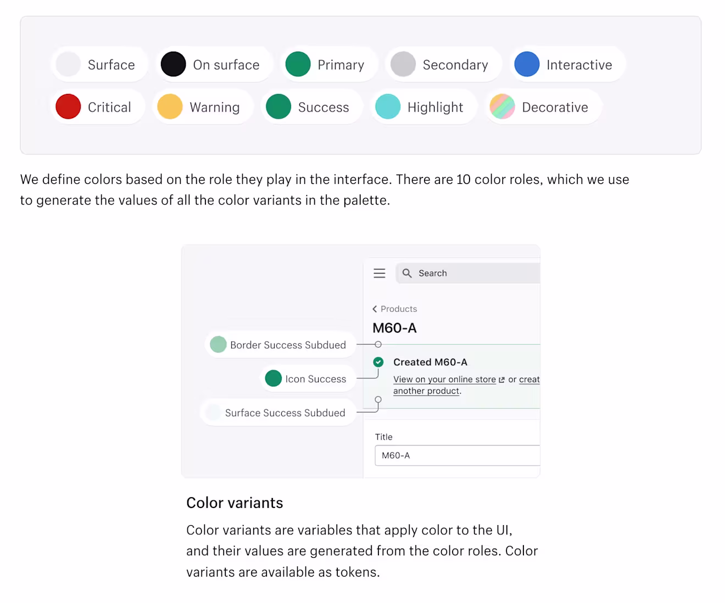Select the black On surface swatch
This screenshot has width=725, height=603.
(x=173, y=64)
